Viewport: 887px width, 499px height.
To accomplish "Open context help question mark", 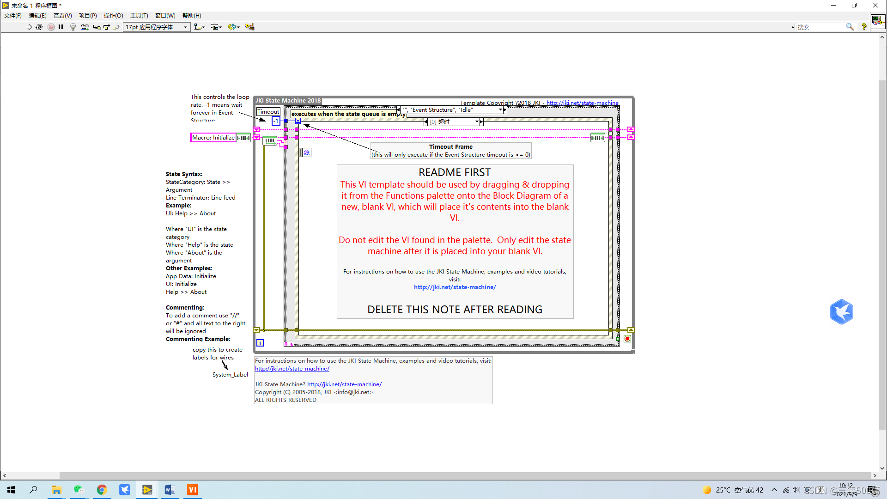I will (x=864, y=27).
